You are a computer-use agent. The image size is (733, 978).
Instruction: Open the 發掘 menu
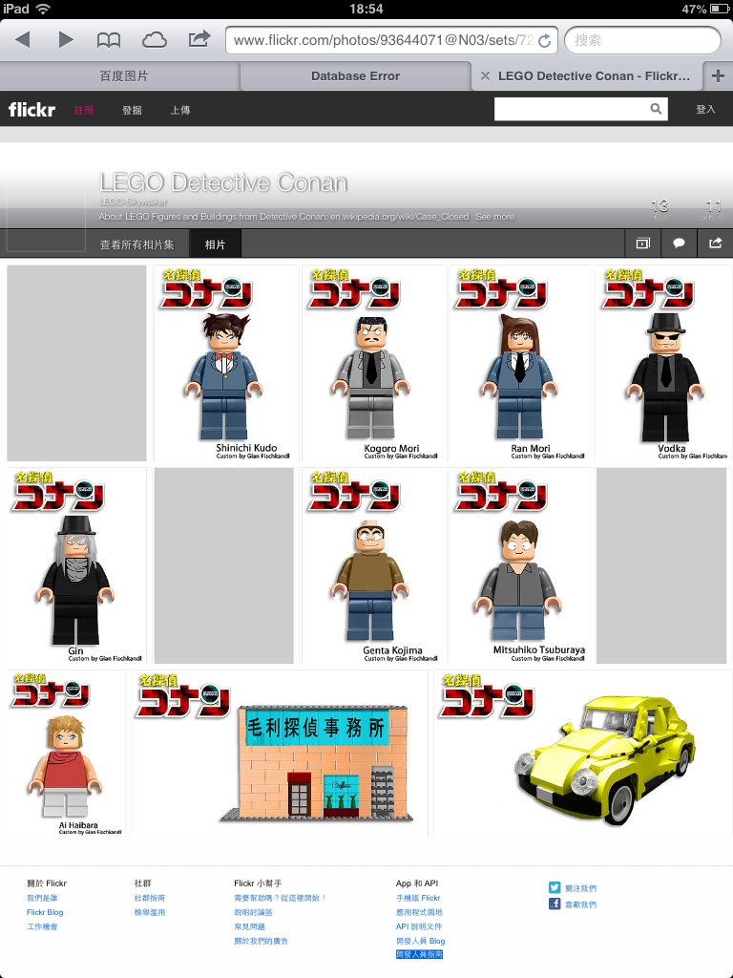tap(132, 111)
